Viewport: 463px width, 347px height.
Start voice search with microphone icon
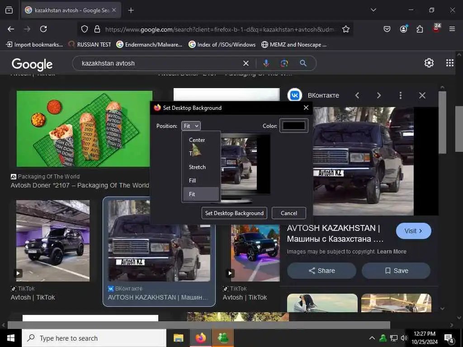tap(266, 63)
